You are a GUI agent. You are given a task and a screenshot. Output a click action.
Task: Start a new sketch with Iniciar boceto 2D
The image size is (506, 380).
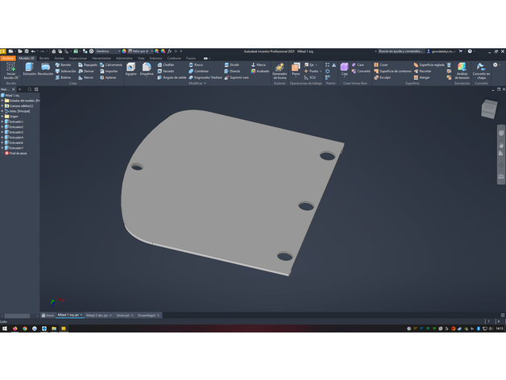click(10, 70)
